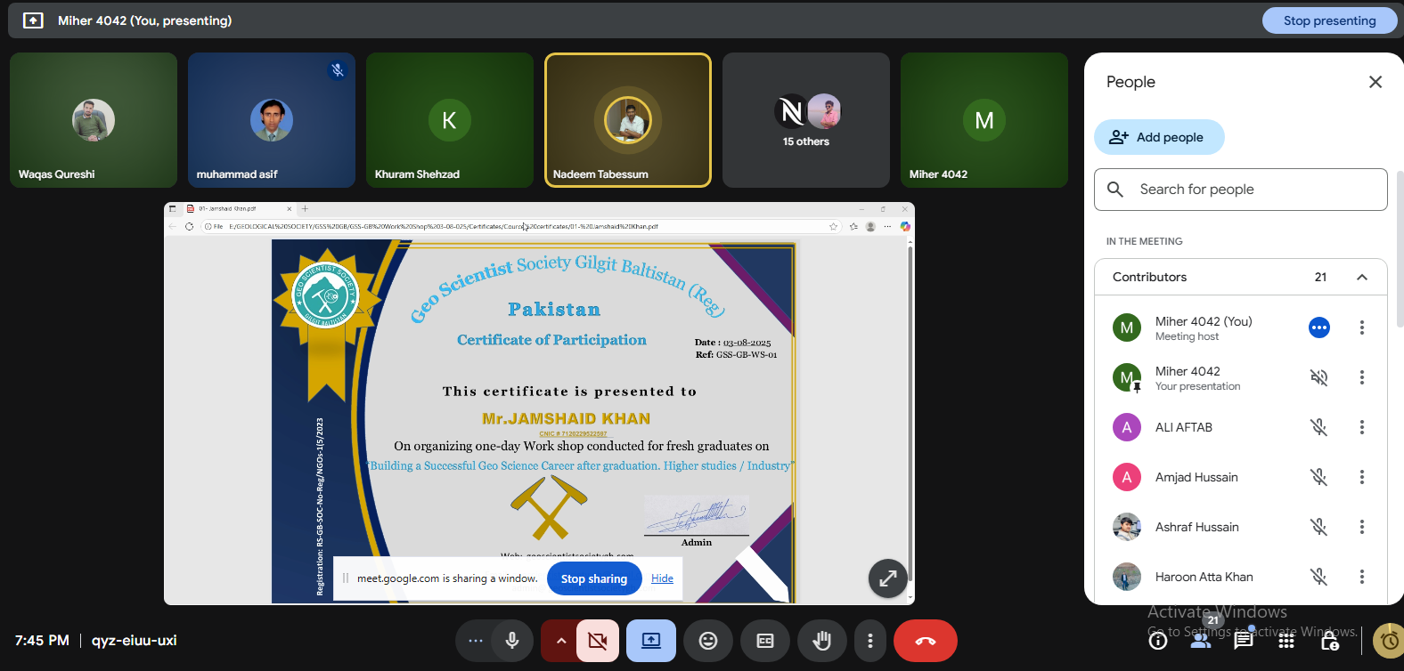
Task: Click ALI AFTAB's purple avatar
Action: 1127,427
